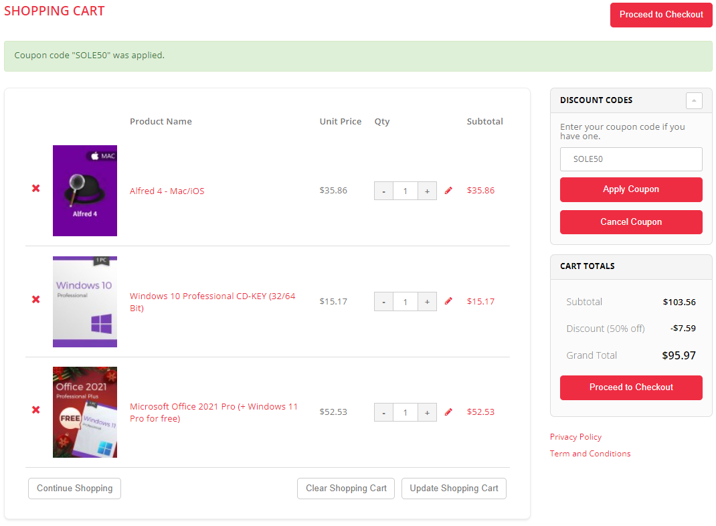
Task: Decrease quantity of Alfred 4
Action: coord(383,191)
